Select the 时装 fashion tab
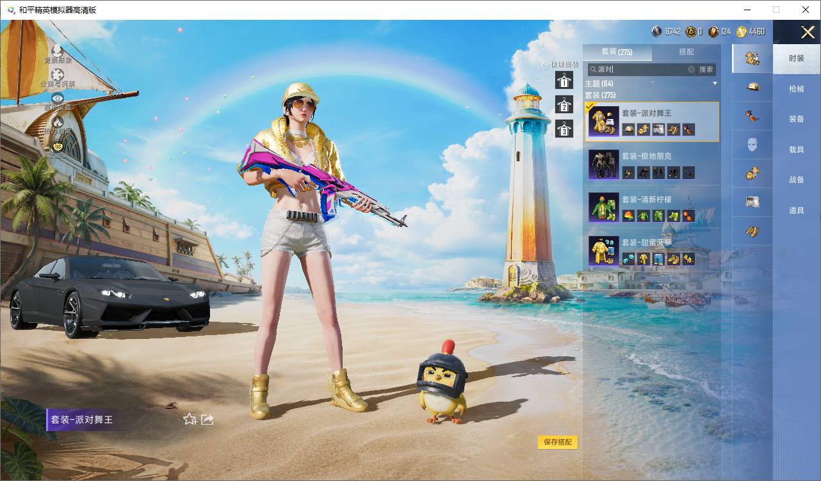This screenshot has height=481, width=821. [797, 58]
